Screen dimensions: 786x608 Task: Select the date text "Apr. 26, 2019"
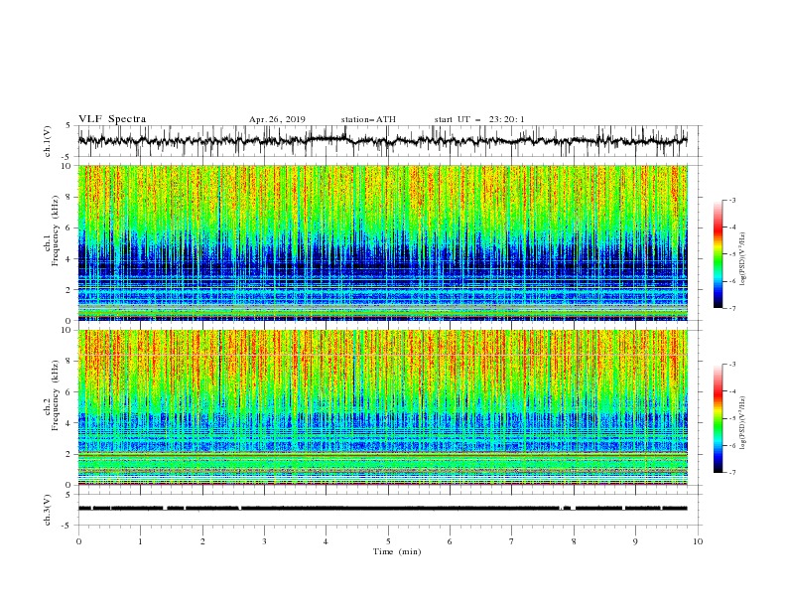(x=277, y=119)
